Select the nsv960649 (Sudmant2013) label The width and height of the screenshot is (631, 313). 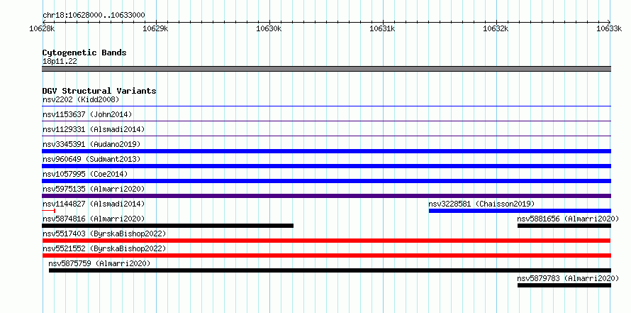point(91,159)
